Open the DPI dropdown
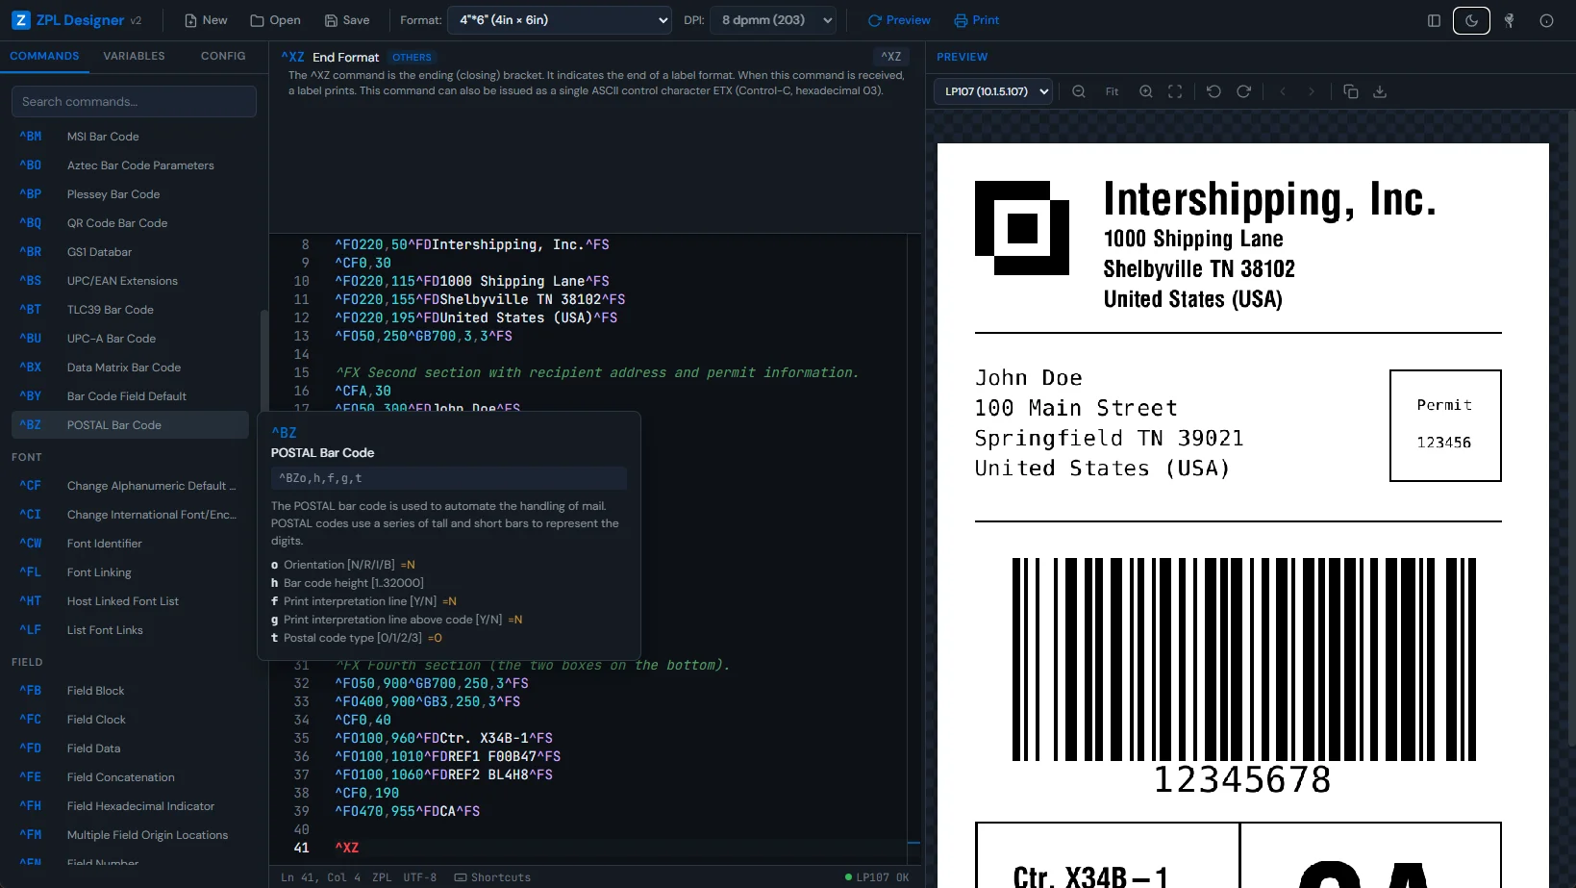The height and width of the screenshot is (888, 1576). coord(773,20)
